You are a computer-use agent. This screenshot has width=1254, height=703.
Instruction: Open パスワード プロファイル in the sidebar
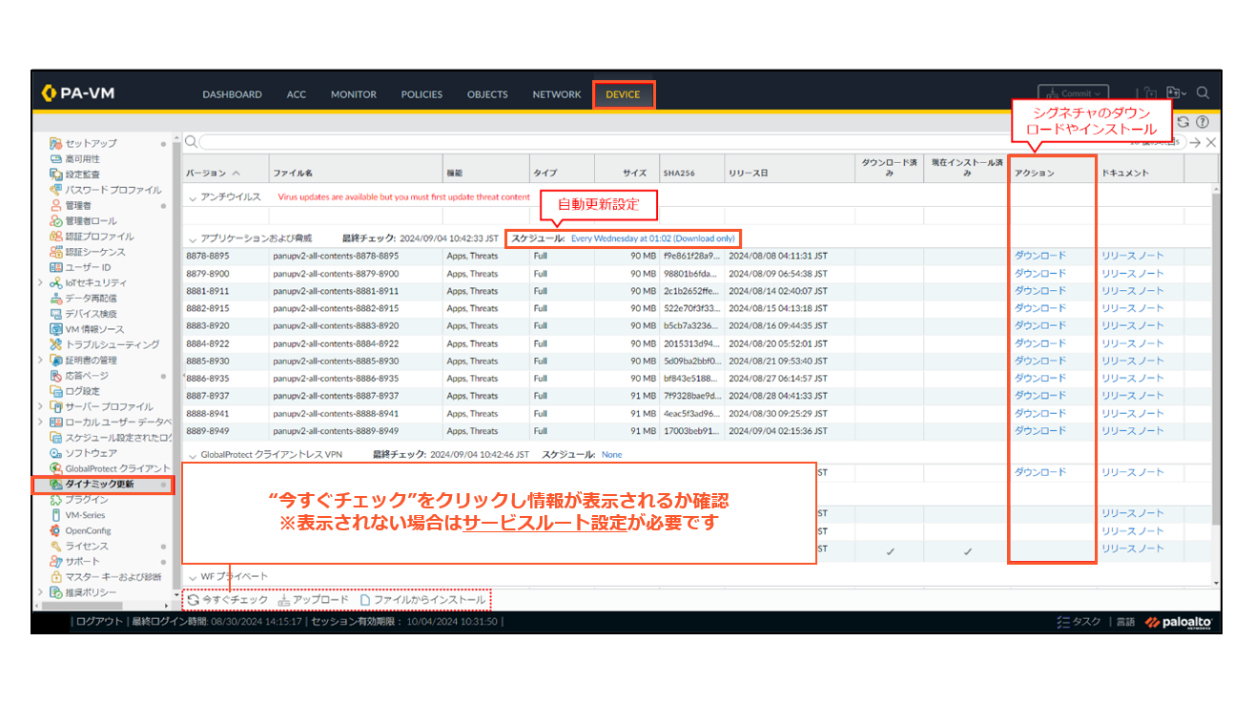[x=113, y=190]
